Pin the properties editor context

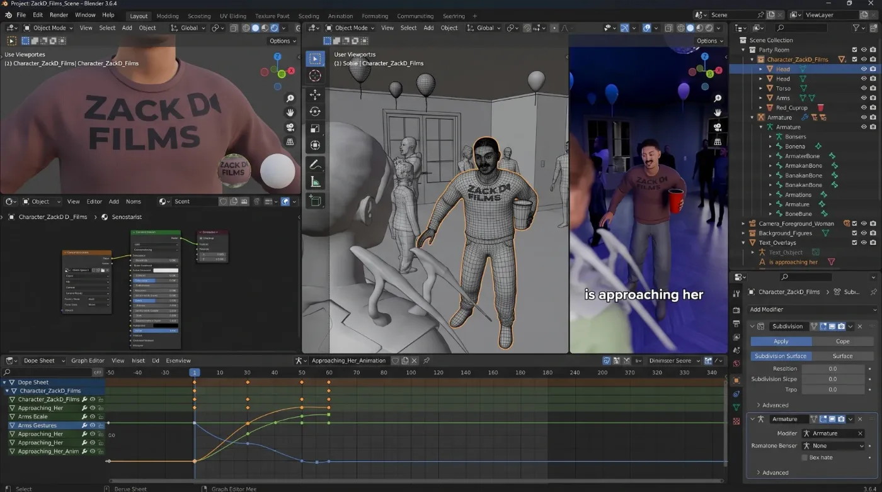[873, 292]
